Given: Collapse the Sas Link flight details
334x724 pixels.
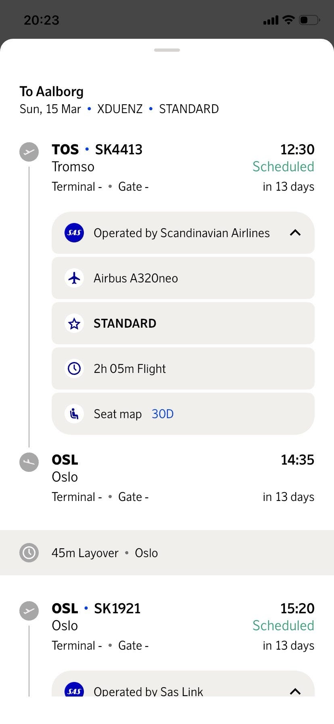Looking at the screenshot, I should 295,691.
